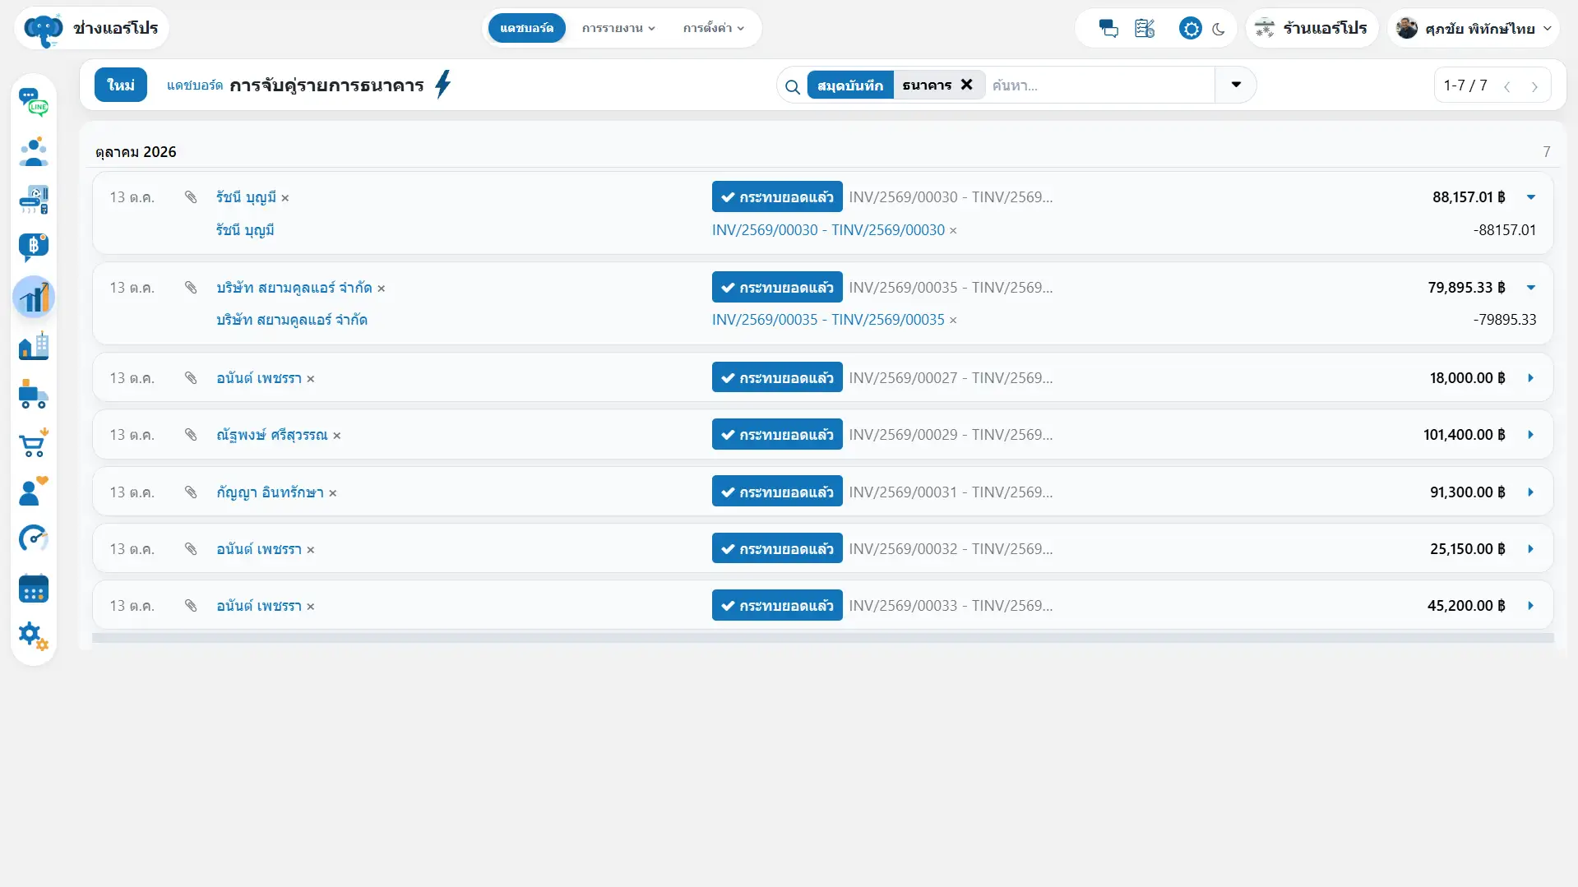Open the buildings sidebar icon

tap(34, 345)
